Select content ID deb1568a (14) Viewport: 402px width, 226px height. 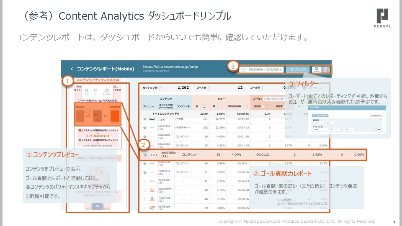click(170, 154)
